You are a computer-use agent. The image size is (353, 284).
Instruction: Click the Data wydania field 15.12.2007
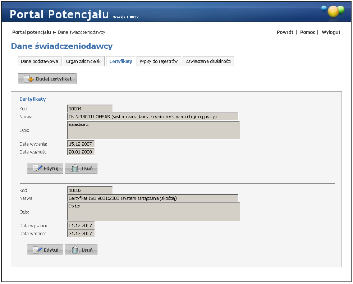[81, 144]
